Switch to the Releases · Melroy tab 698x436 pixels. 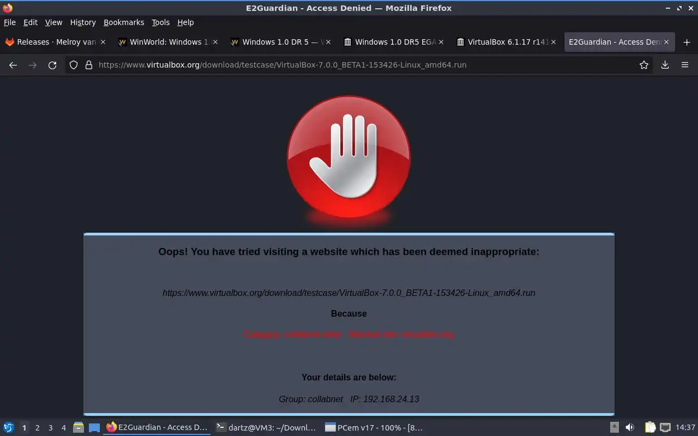[x=55, y=42]
